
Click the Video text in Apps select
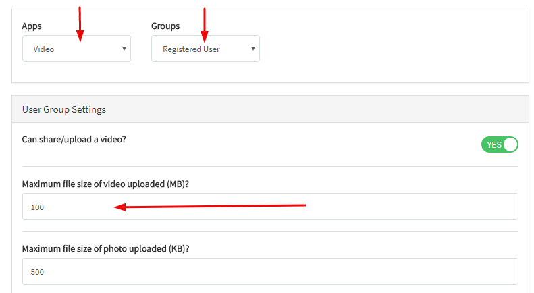(44, 49)
